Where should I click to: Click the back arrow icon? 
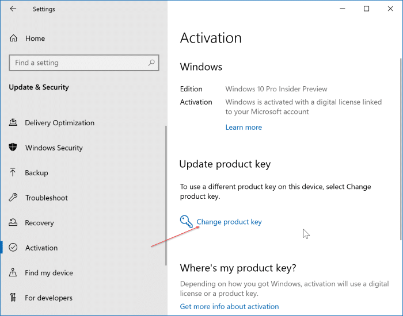pyautogui.click(x=13, y=9)
